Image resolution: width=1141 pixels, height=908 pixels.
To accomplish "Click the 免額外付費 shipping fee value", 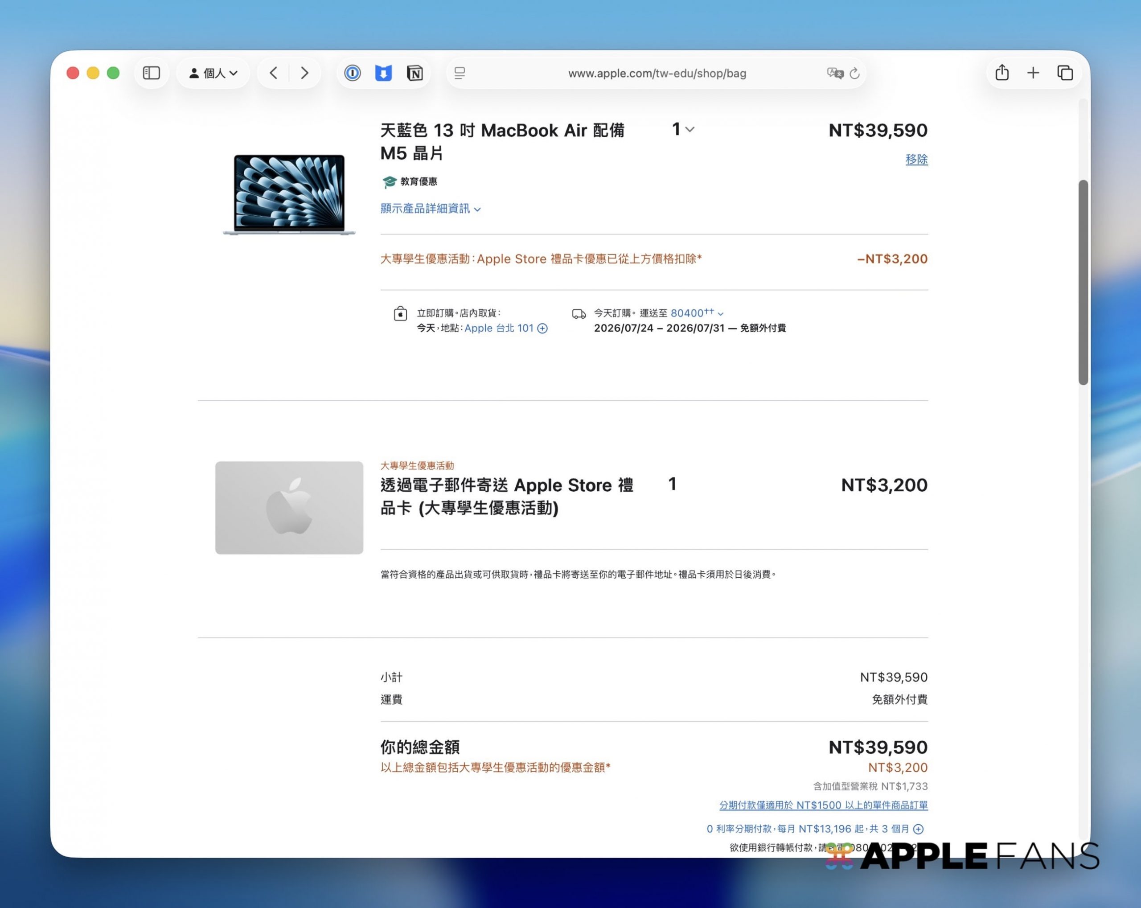I will pyautogui.click(x=900, y=699).
